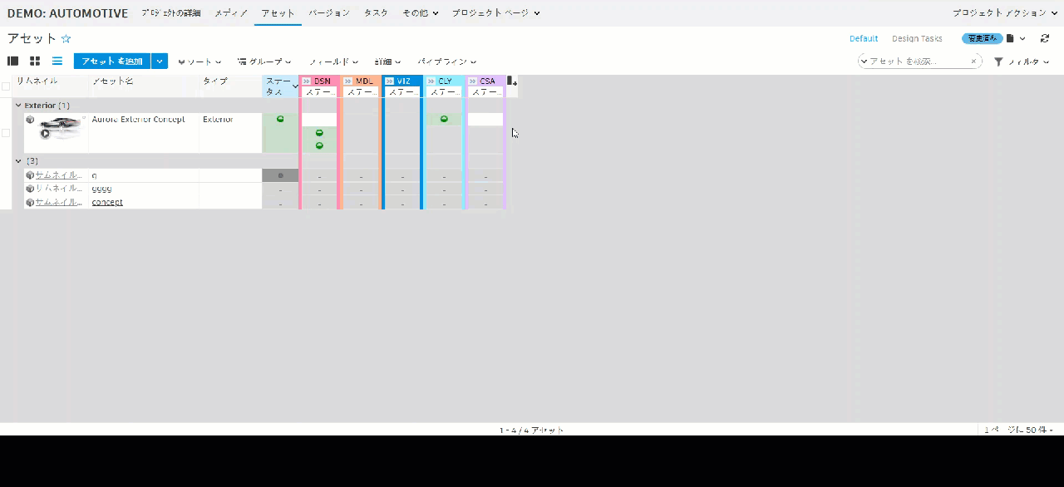
Task: Click the VIZ pipeline color header
Action: tap(403, 81)
